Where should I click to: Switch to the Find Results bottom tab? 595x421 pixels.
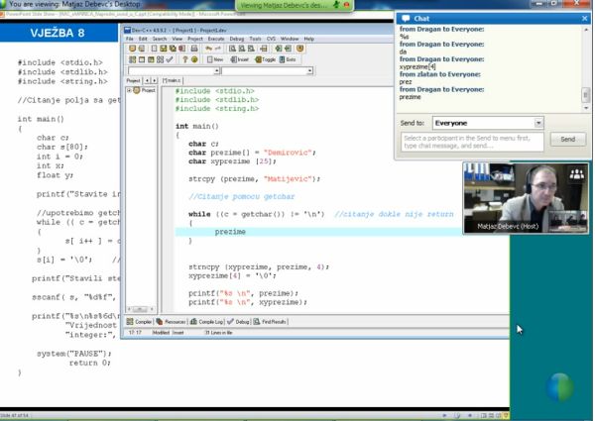[x=271, y=322]
